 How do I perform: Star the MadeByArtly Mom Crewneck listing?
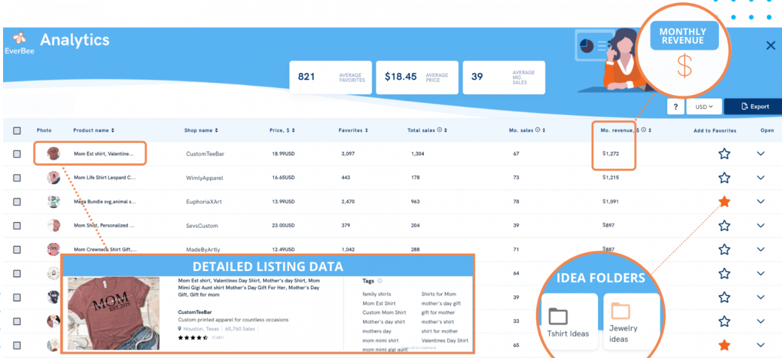point(724,249)
